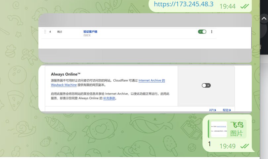Toggle the green switch in rule row 4
Image resolution: width=268 pixels, height=159 pixels.
click(202, 32)
